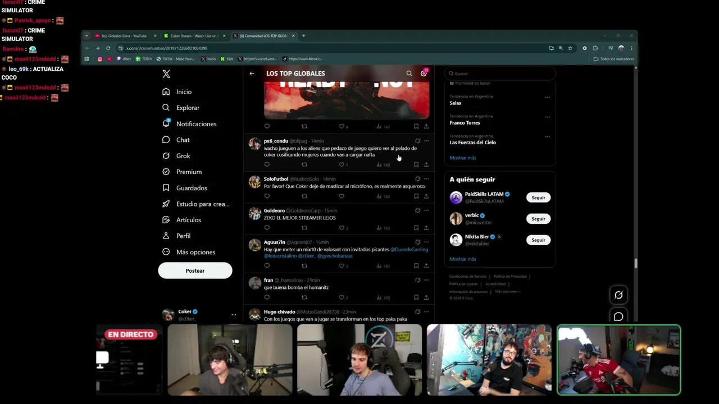Click the Postear button
This screenshot has width=719, height=404.
[195, 270]
